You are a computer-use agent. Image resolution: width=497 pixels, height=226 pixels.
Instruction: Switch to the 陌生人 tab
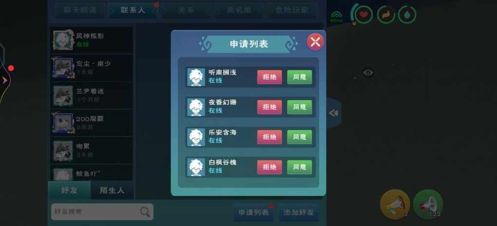click(x=112, y=190)
